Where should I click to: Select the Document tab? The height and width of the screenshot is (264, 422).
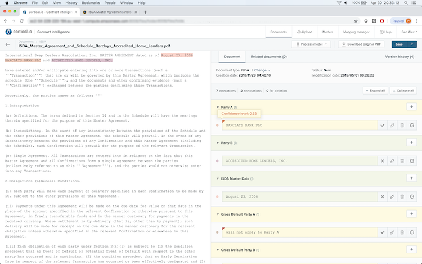coord(232,57)
